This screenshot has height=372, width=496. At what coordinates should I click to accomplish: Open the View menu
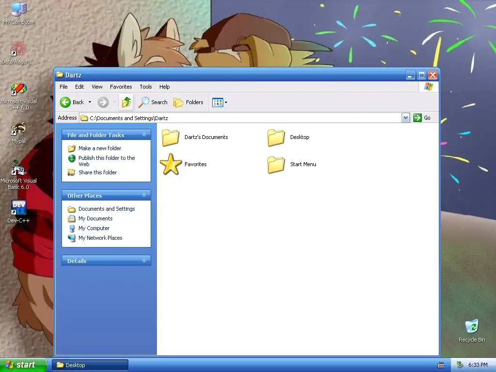(x=97, y=87)
